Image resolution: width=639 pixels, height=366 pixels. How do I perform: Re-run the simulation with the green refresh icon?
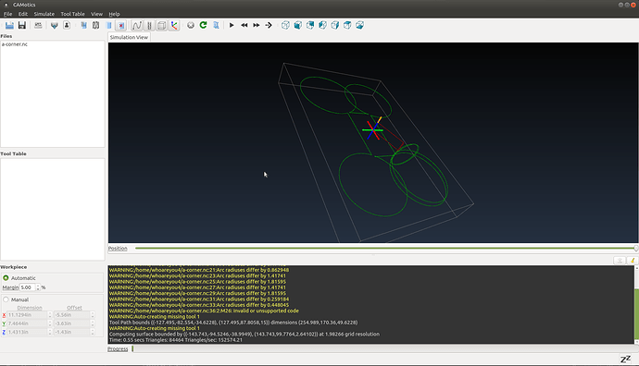point(203,25)
